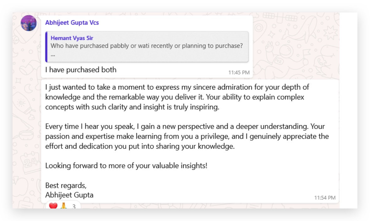
Task: Open Abhijeet Gupta Vcs profile avatar
Action: (29, 23)
